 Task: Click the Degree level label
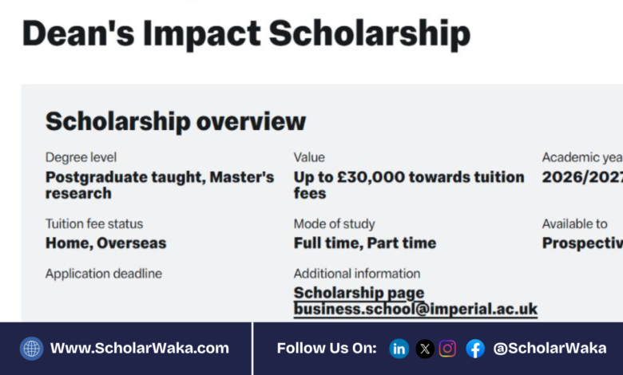(81, 158)
